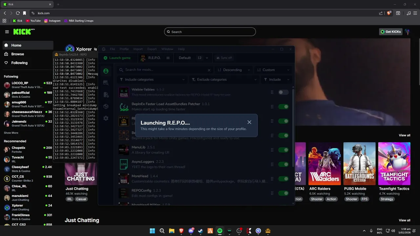Grab drag handle for REPOConfig mod
Screen dimensions: 420x236
point(272,193)
